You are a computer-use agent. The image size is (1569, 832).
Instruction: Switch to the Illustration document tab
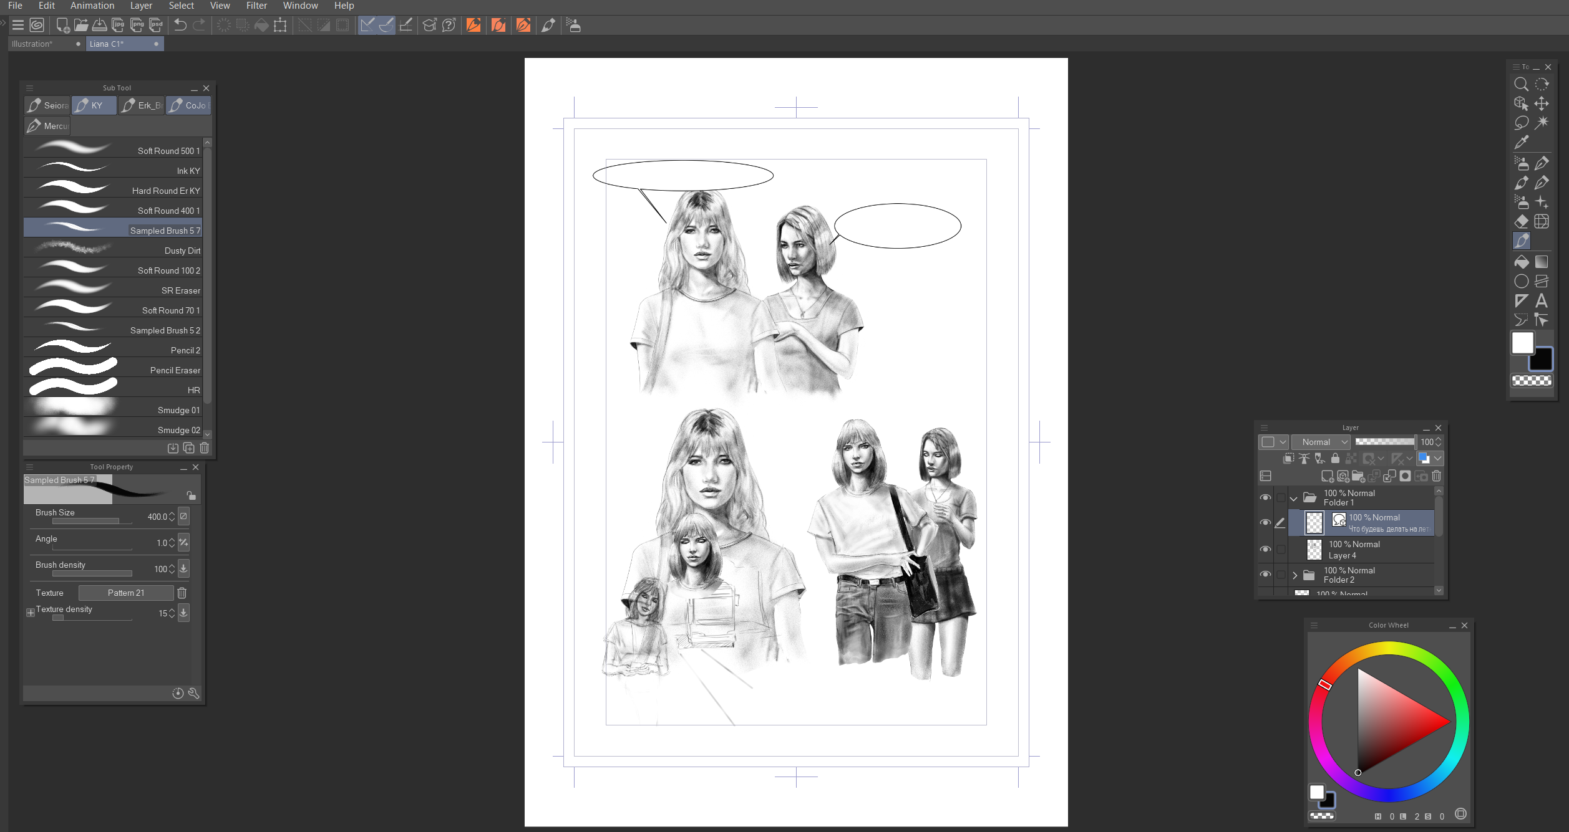pos(32,44)
